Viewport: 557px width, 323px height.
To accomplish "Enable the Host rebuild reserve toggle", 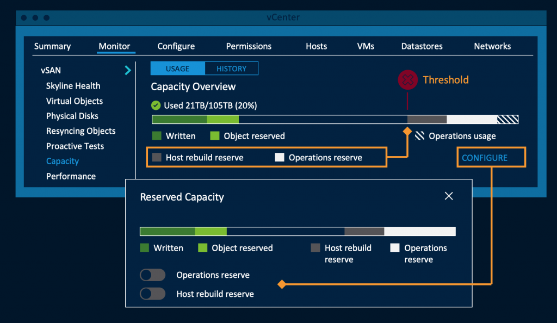I will [x=152, y=294].
